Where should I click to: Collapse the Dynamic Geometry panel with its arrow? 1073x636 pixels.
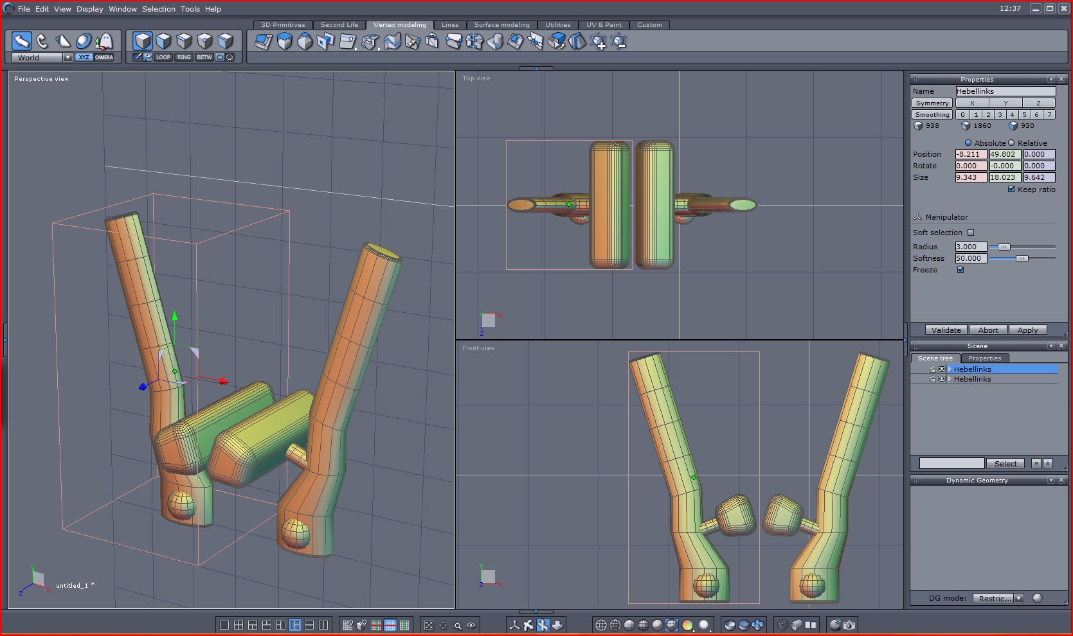(x=1051, y=480)
